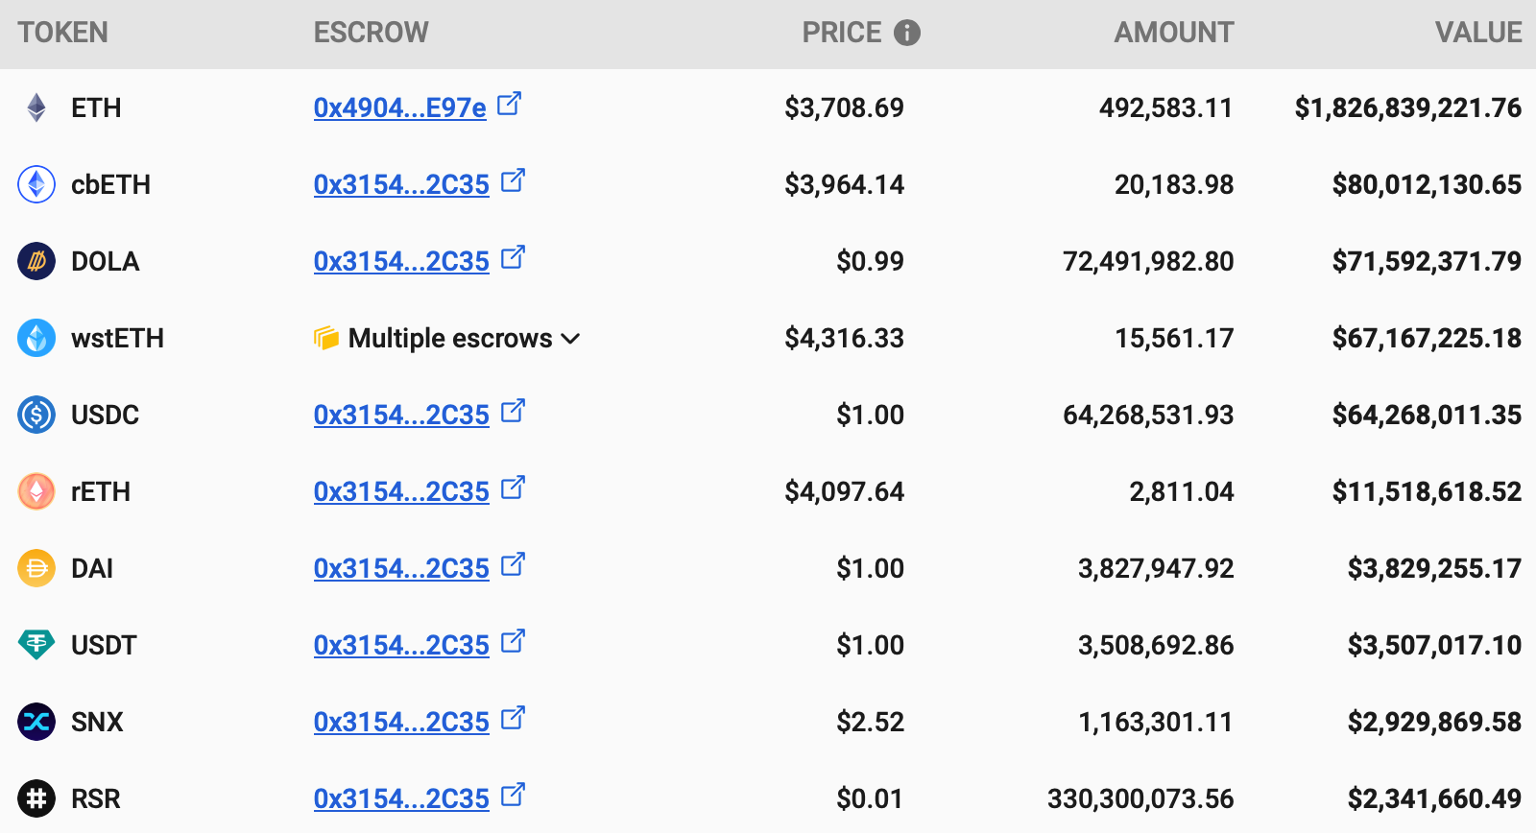1536x833 pixels.
Task: Select ETH value $1,826,839,221.76
Action: tap(1408, 107)
